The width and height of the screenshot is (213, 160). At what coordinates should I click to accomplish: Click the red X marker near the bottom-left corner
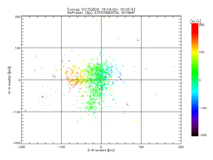26,110
